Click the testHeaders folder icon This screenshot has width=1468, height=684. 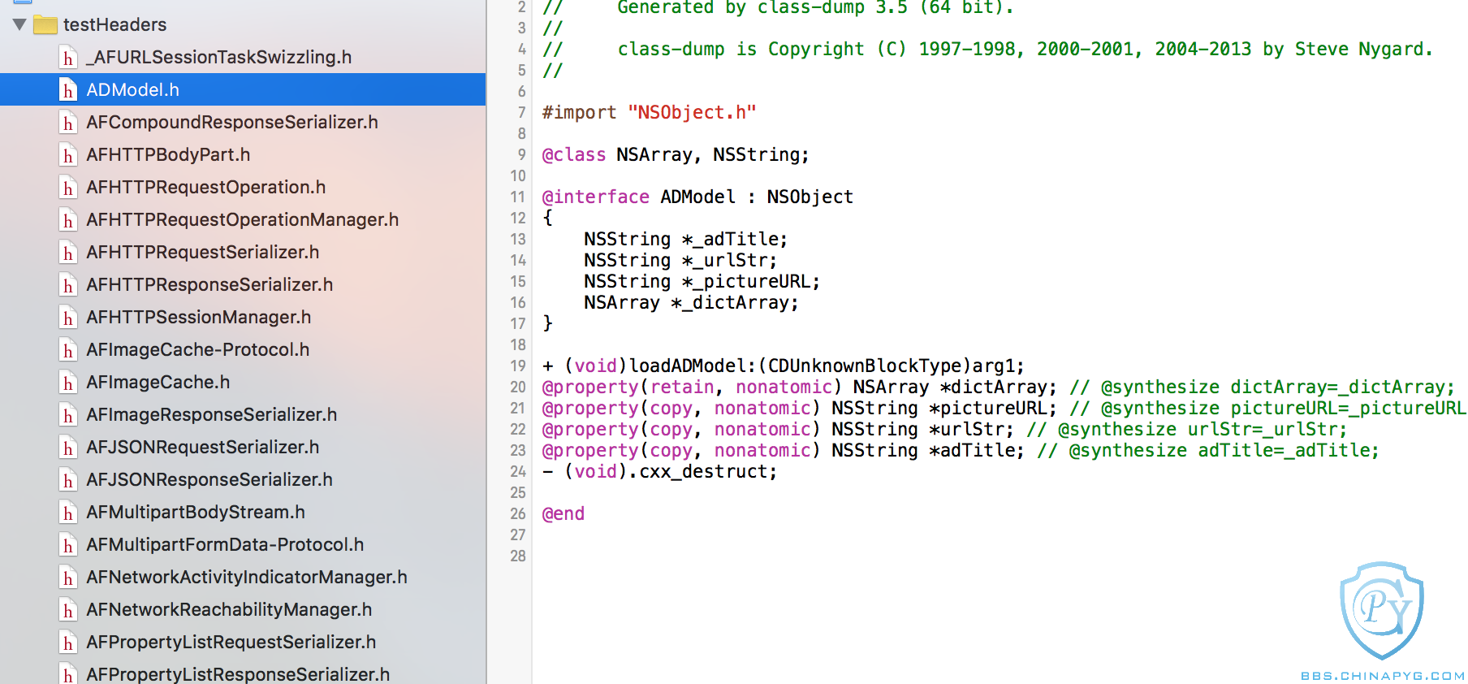45,24
